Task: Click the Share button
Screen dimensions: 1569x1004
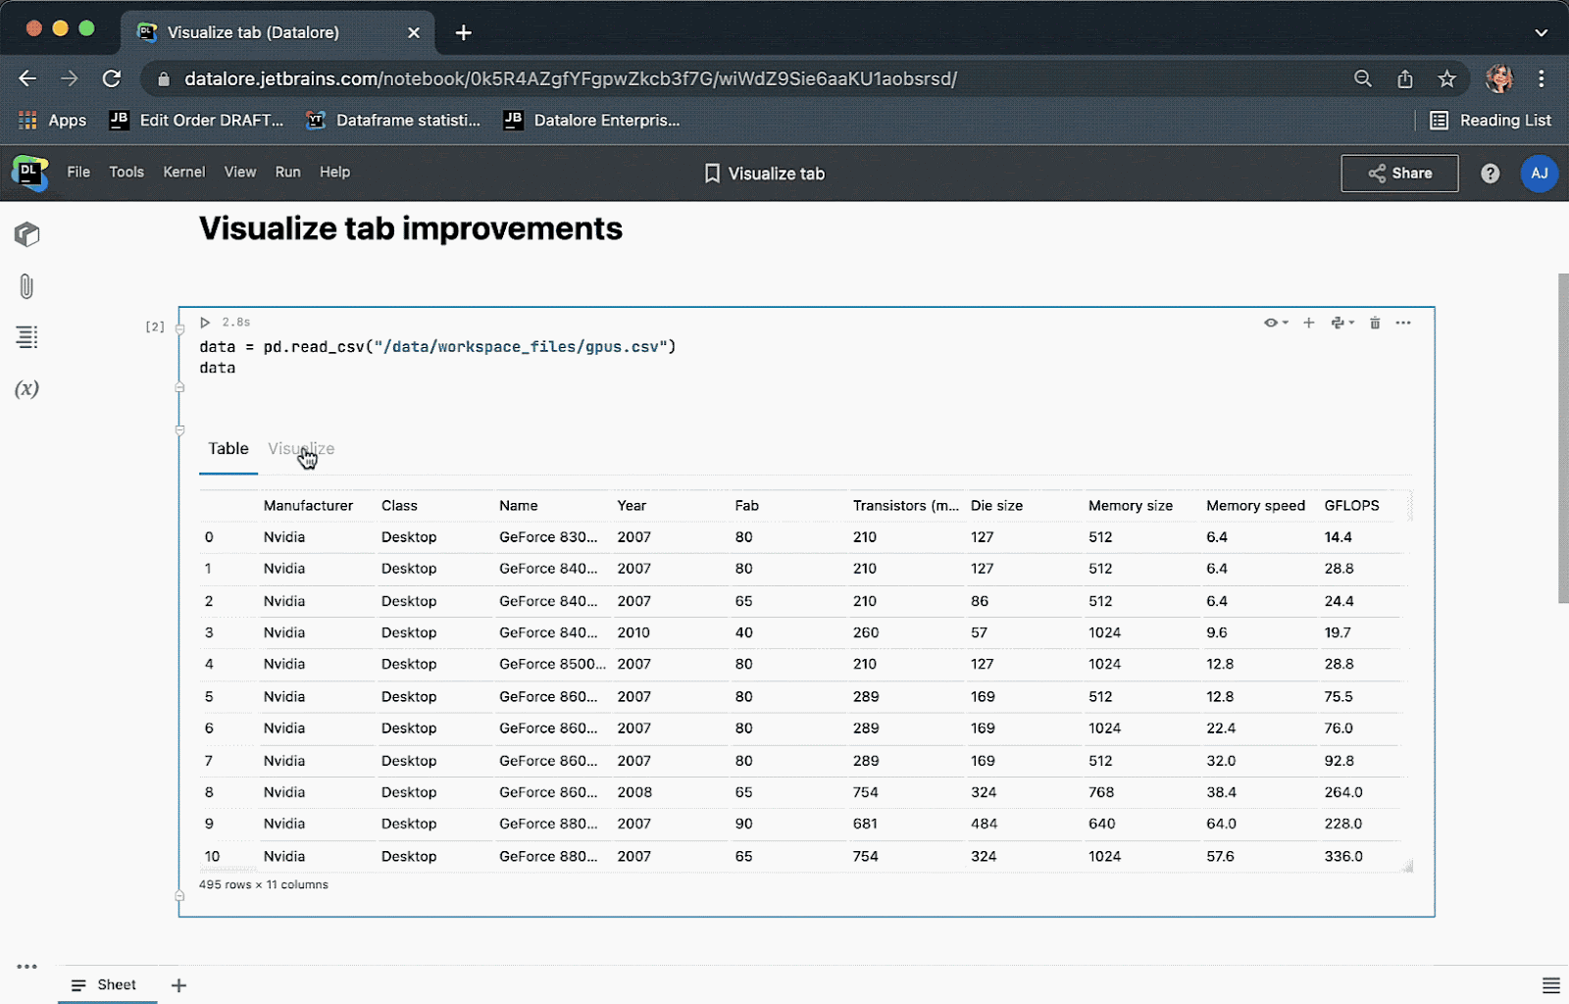Action: (x=1399, y=174)
